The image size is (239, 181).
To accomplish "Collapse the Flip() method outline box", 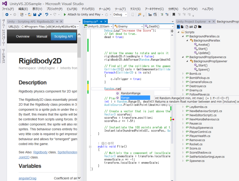I will tap(90, 147).
